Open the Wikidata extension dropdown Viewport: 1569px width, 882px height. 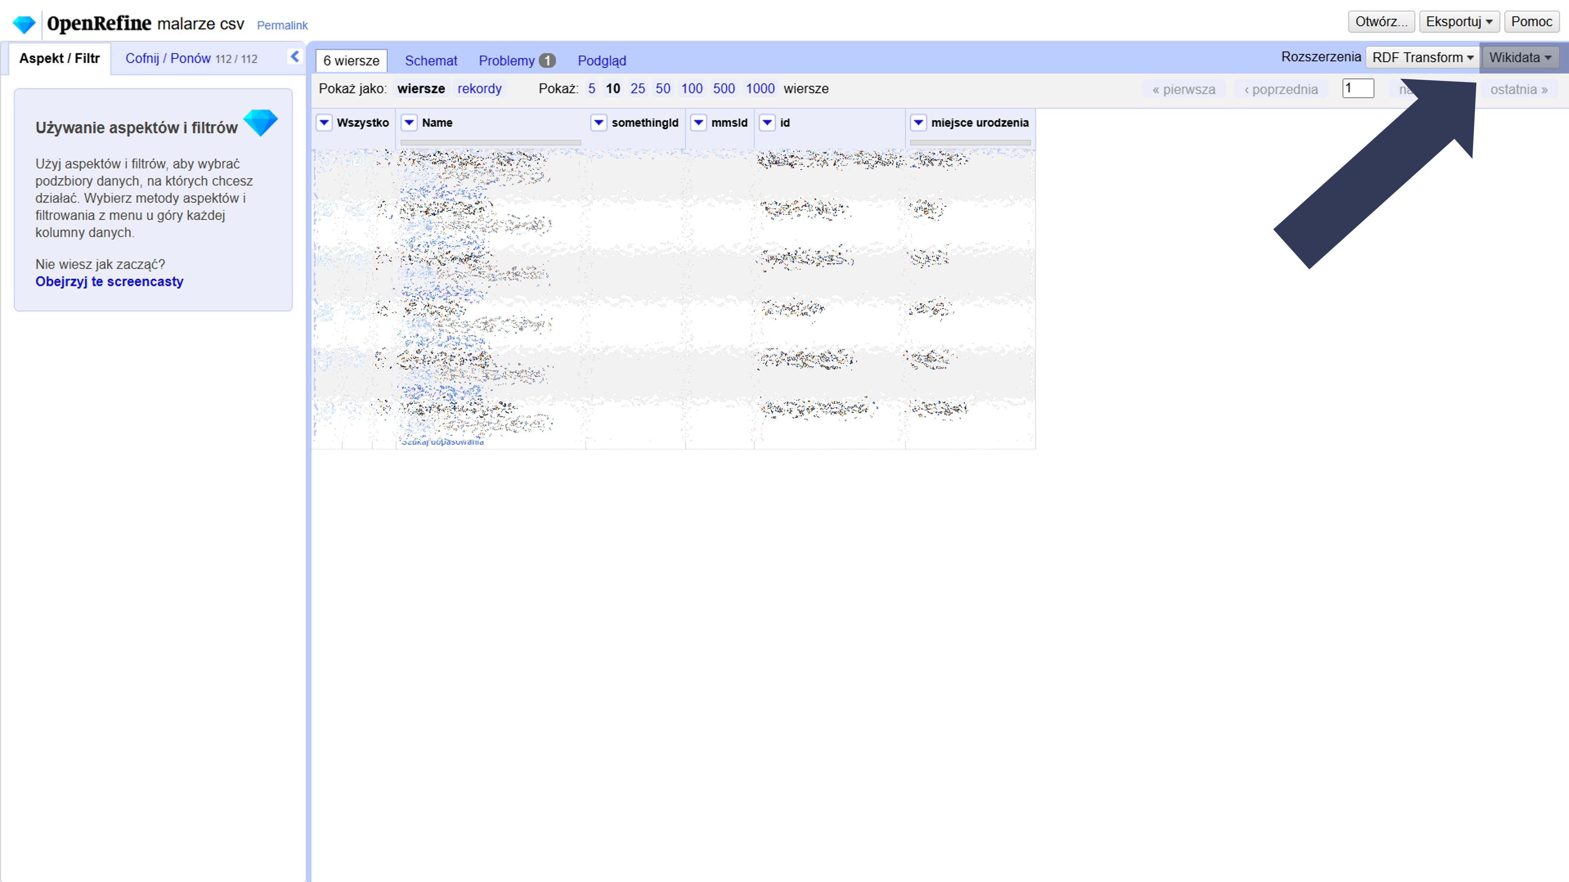[x=1520, y=57]
